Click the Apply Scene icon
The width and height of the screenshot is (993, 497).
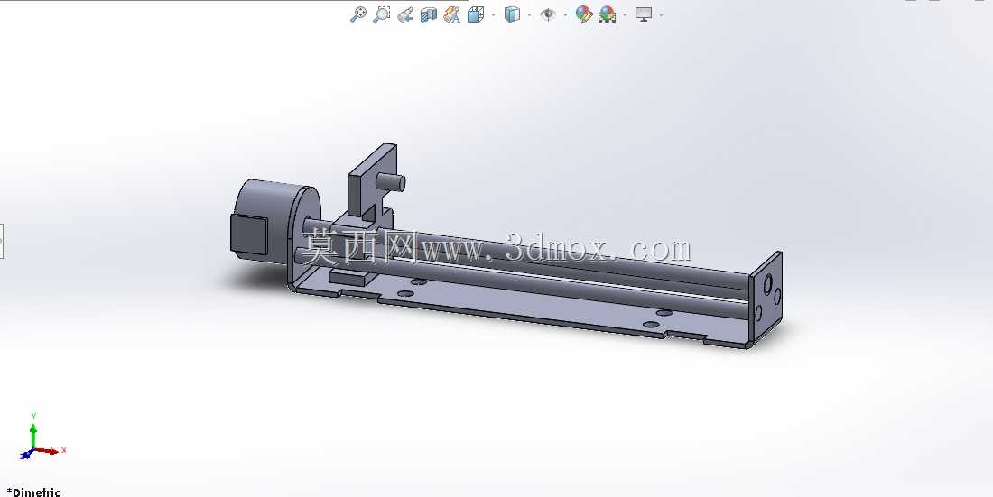tap(608, 14)
